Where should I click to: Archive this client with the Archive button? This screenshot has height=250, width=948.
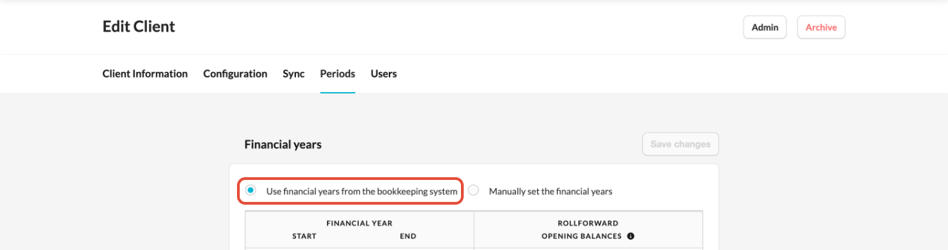821,27
